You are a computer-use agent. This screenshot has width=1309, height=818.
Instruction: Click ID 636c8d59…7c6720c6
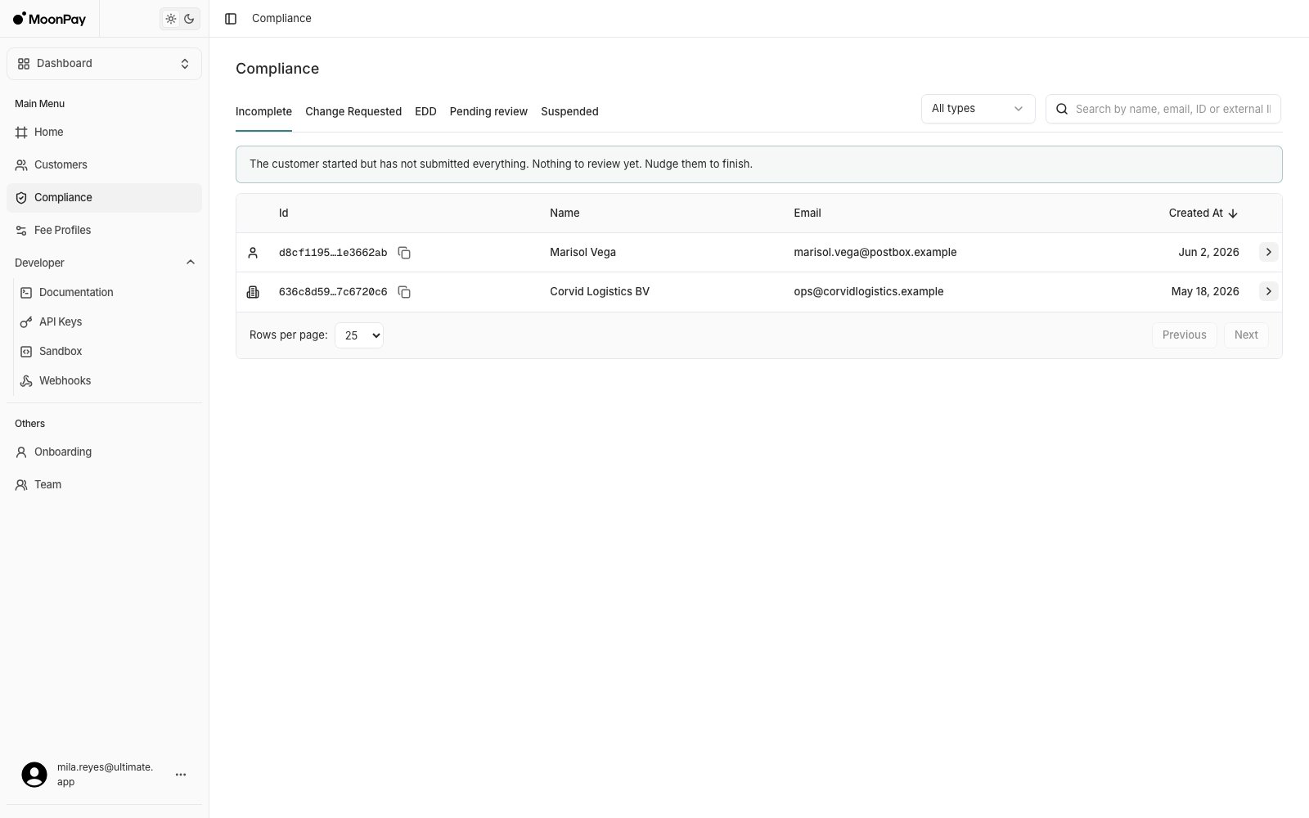point(333,292)
